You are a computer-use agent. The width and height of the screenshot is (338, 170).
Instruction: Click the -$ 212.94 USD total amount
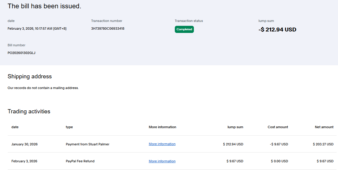tap(277, 30)
